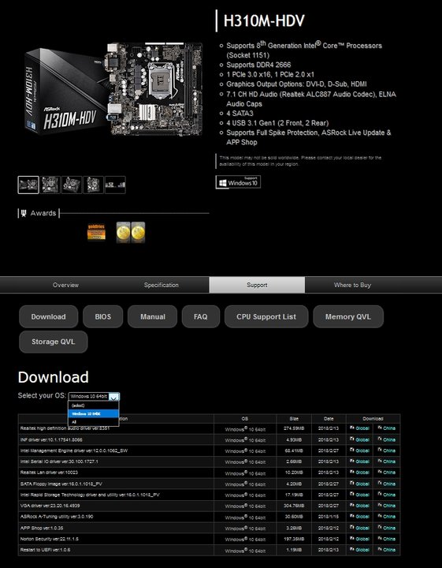The width and height of the screenshot is (442, 568).
Task: Download Realtek Lan driver from China
Action: click(387, 473)
